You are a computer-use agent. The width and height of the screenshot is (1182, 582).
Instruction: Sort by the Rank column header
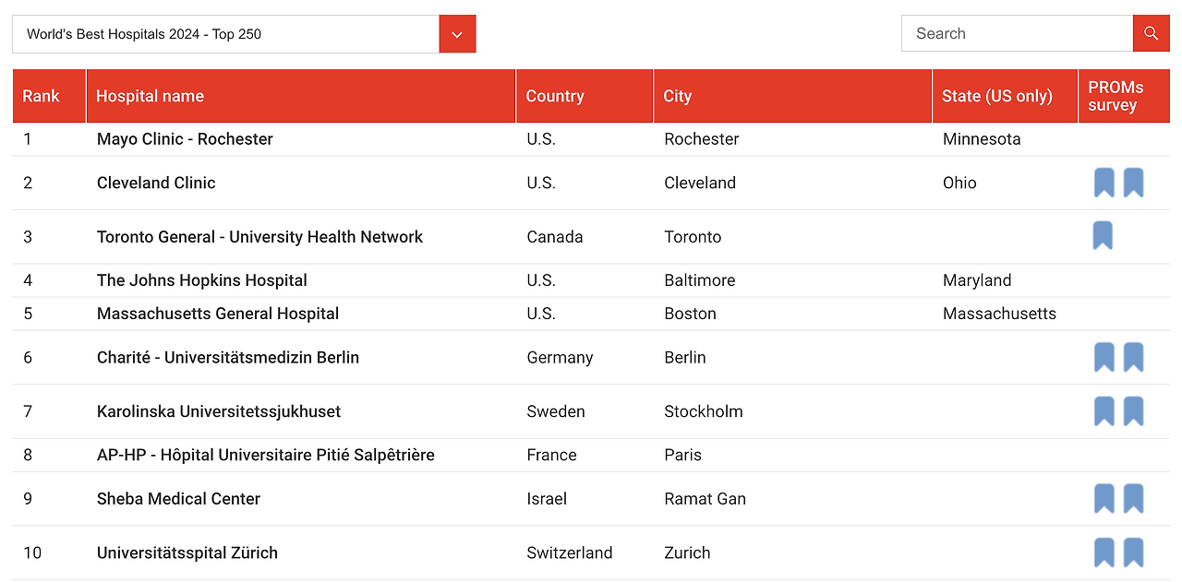pos(49,96)
